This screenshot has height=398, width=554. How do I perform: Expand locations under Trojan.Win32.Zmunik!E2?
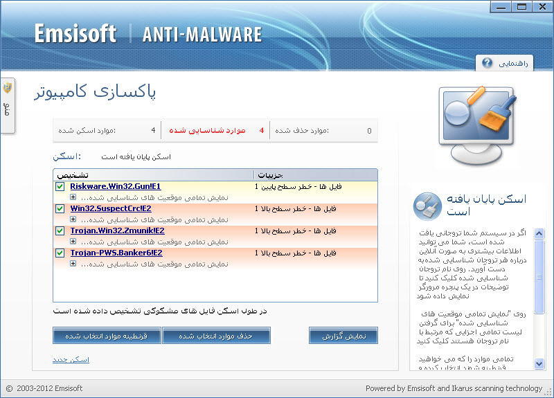tap(73, 242)
